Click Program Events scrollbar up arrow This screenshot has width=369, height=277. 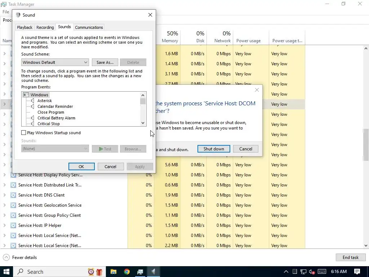pos(143,95)
